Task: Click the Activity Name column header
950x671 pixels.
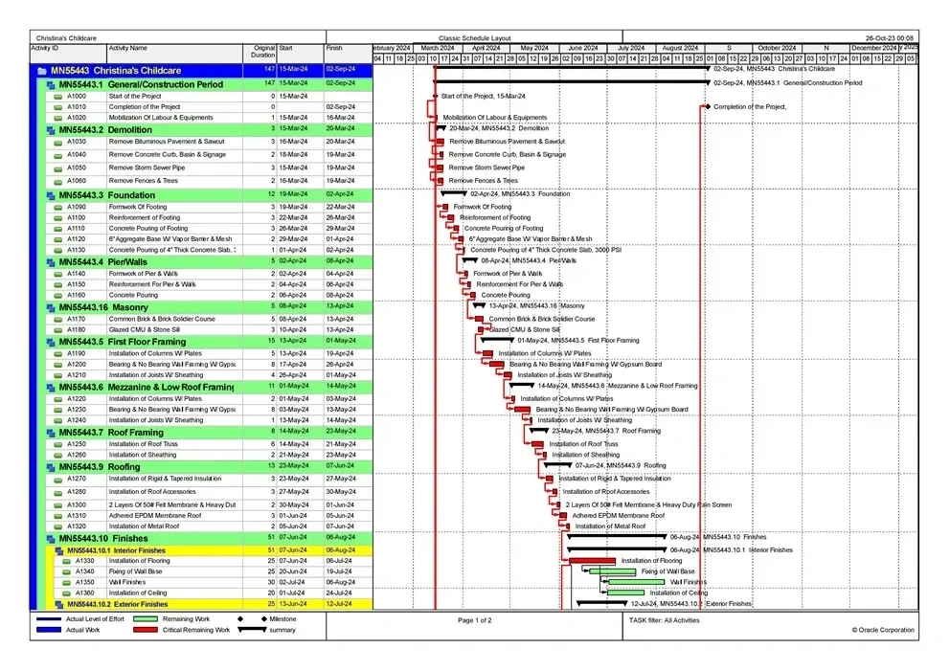Action: pyautogui.click(x=175, y=52)
